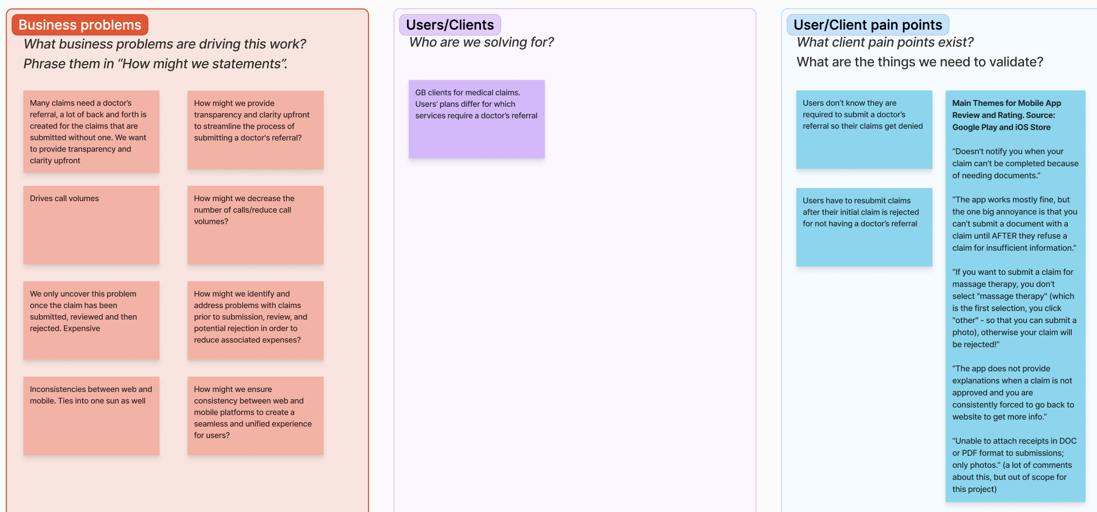Viewport: 1097px width, 512px height.
Task: Select the "Drives call volumes" sticky note
Action: point(91,225)
